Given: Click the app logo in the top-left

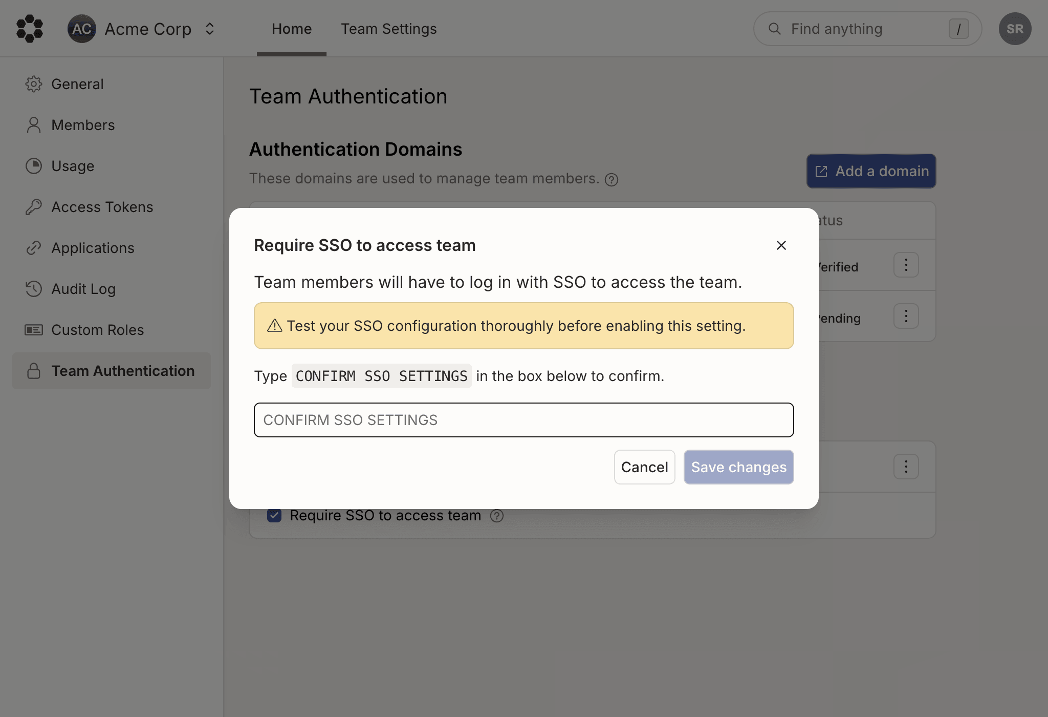Looking at the screenshot, I should click(30, 29).
